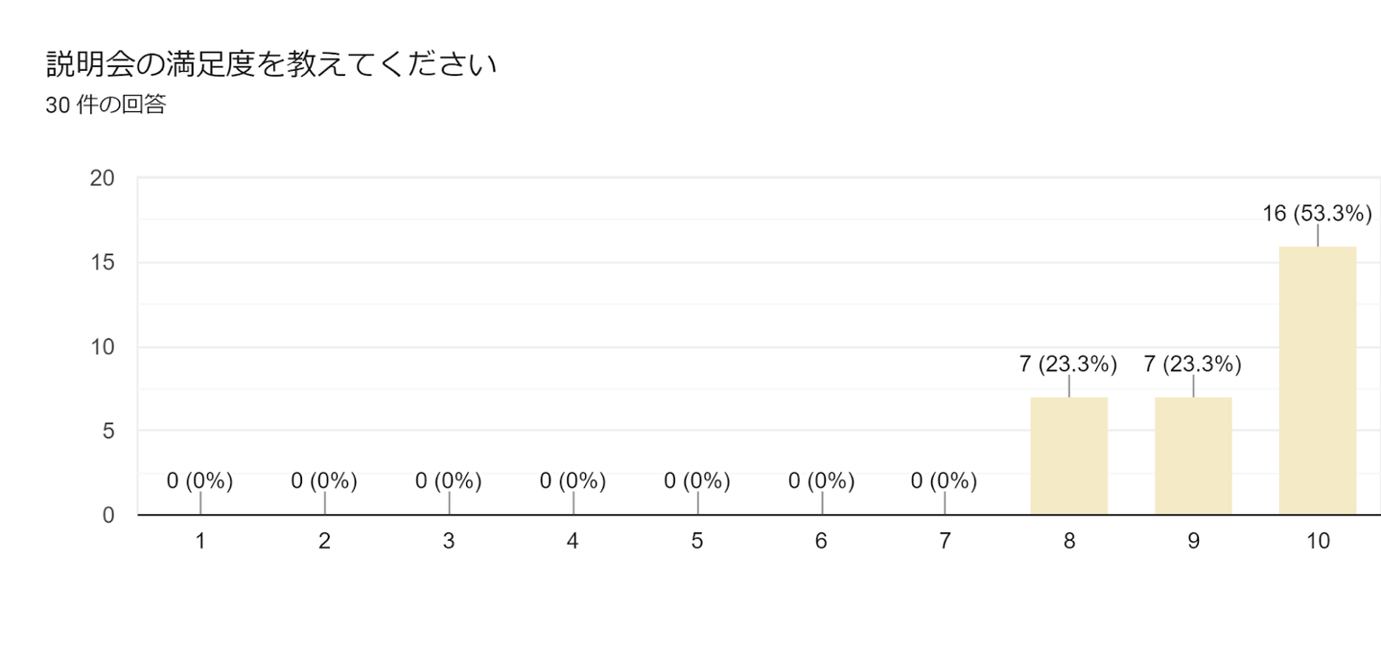The image size is (1381, 655).
Task: Click the "0 (0%)" label above rating 4
Action: [573, 481]
